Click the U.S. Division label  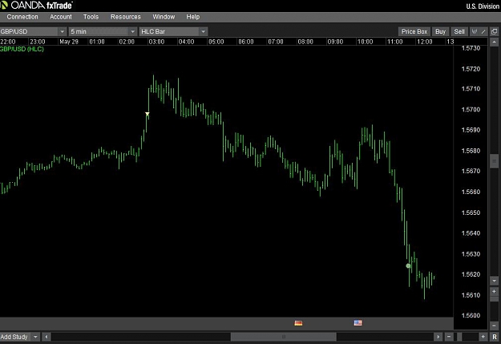[x=483, y=6]
